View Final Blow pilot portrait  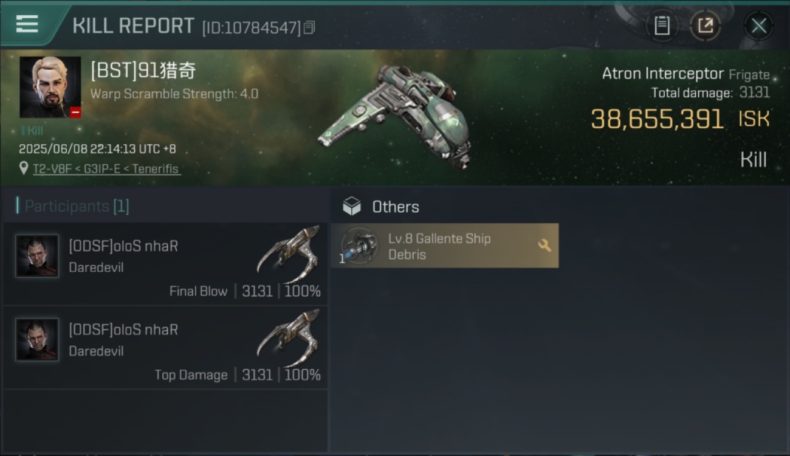click(37, 256)
